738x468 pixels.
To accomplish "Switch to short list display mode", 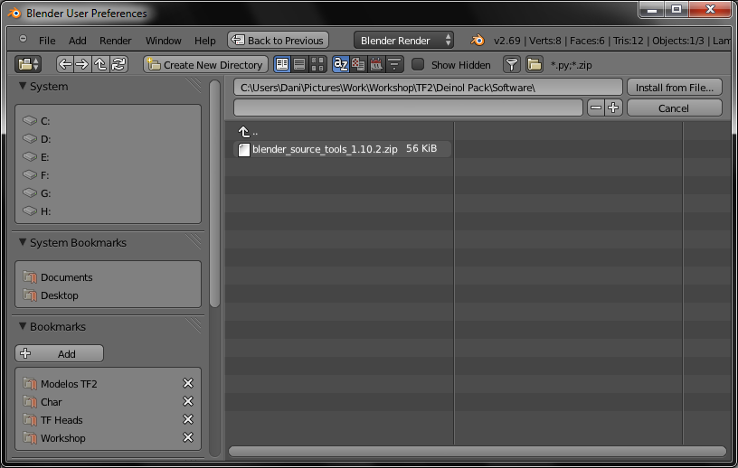I will click(282, 64).
